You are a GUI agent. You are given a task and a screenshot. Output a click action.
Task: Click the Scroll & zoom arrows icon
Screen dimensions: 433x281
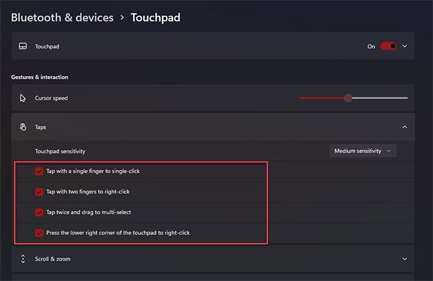[23, 258]
